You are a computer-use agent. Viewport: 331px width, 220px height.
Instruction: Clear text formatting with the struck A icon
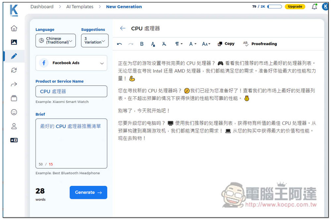point(164,44)
